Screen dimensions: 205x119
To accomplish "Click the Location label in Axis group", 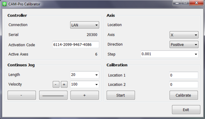I will pyautogui.click(x=115, y=25).
